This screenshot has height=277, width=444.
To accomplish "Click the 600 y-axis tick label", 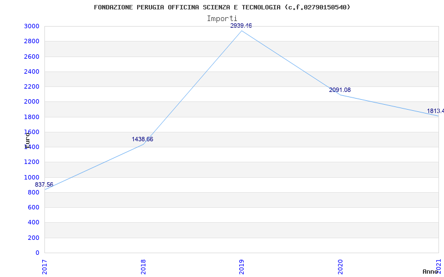I will (33, 207).
